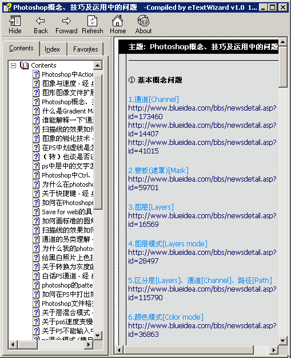The image size is (291, 358).
Task: Click the contents tree scroll-right arrow
Action: coord(89,344)
